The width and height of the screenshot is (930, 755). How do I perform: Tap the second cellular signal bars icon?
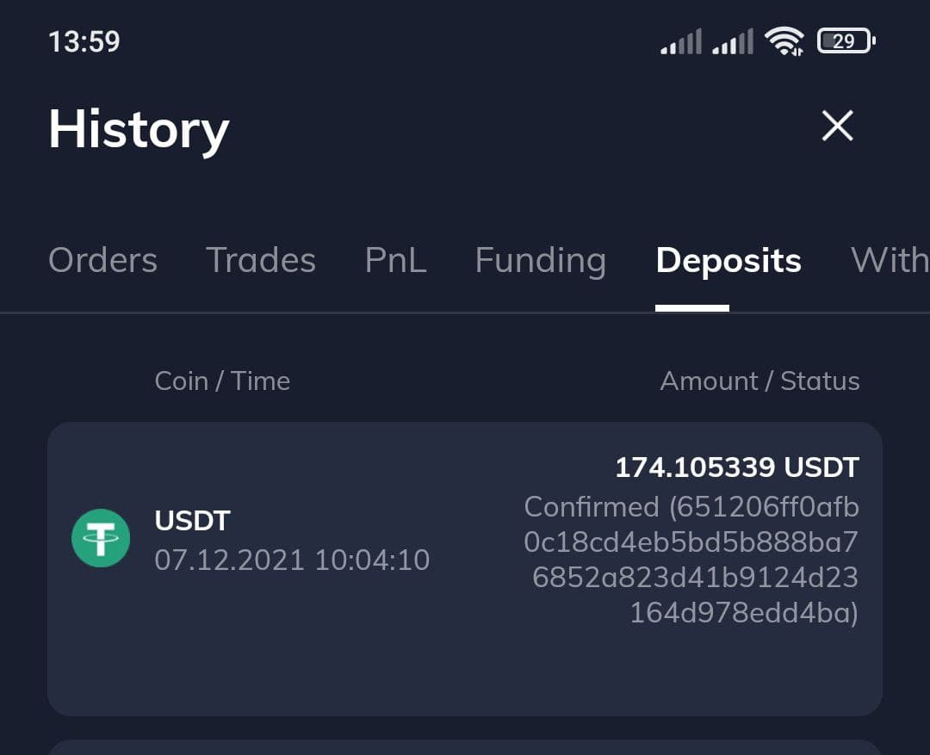click(x=733, y=41)
